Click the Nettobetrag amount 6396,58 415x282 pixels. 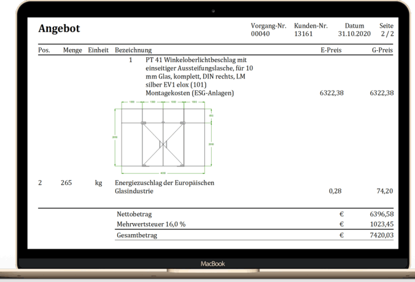pos(382,214)
